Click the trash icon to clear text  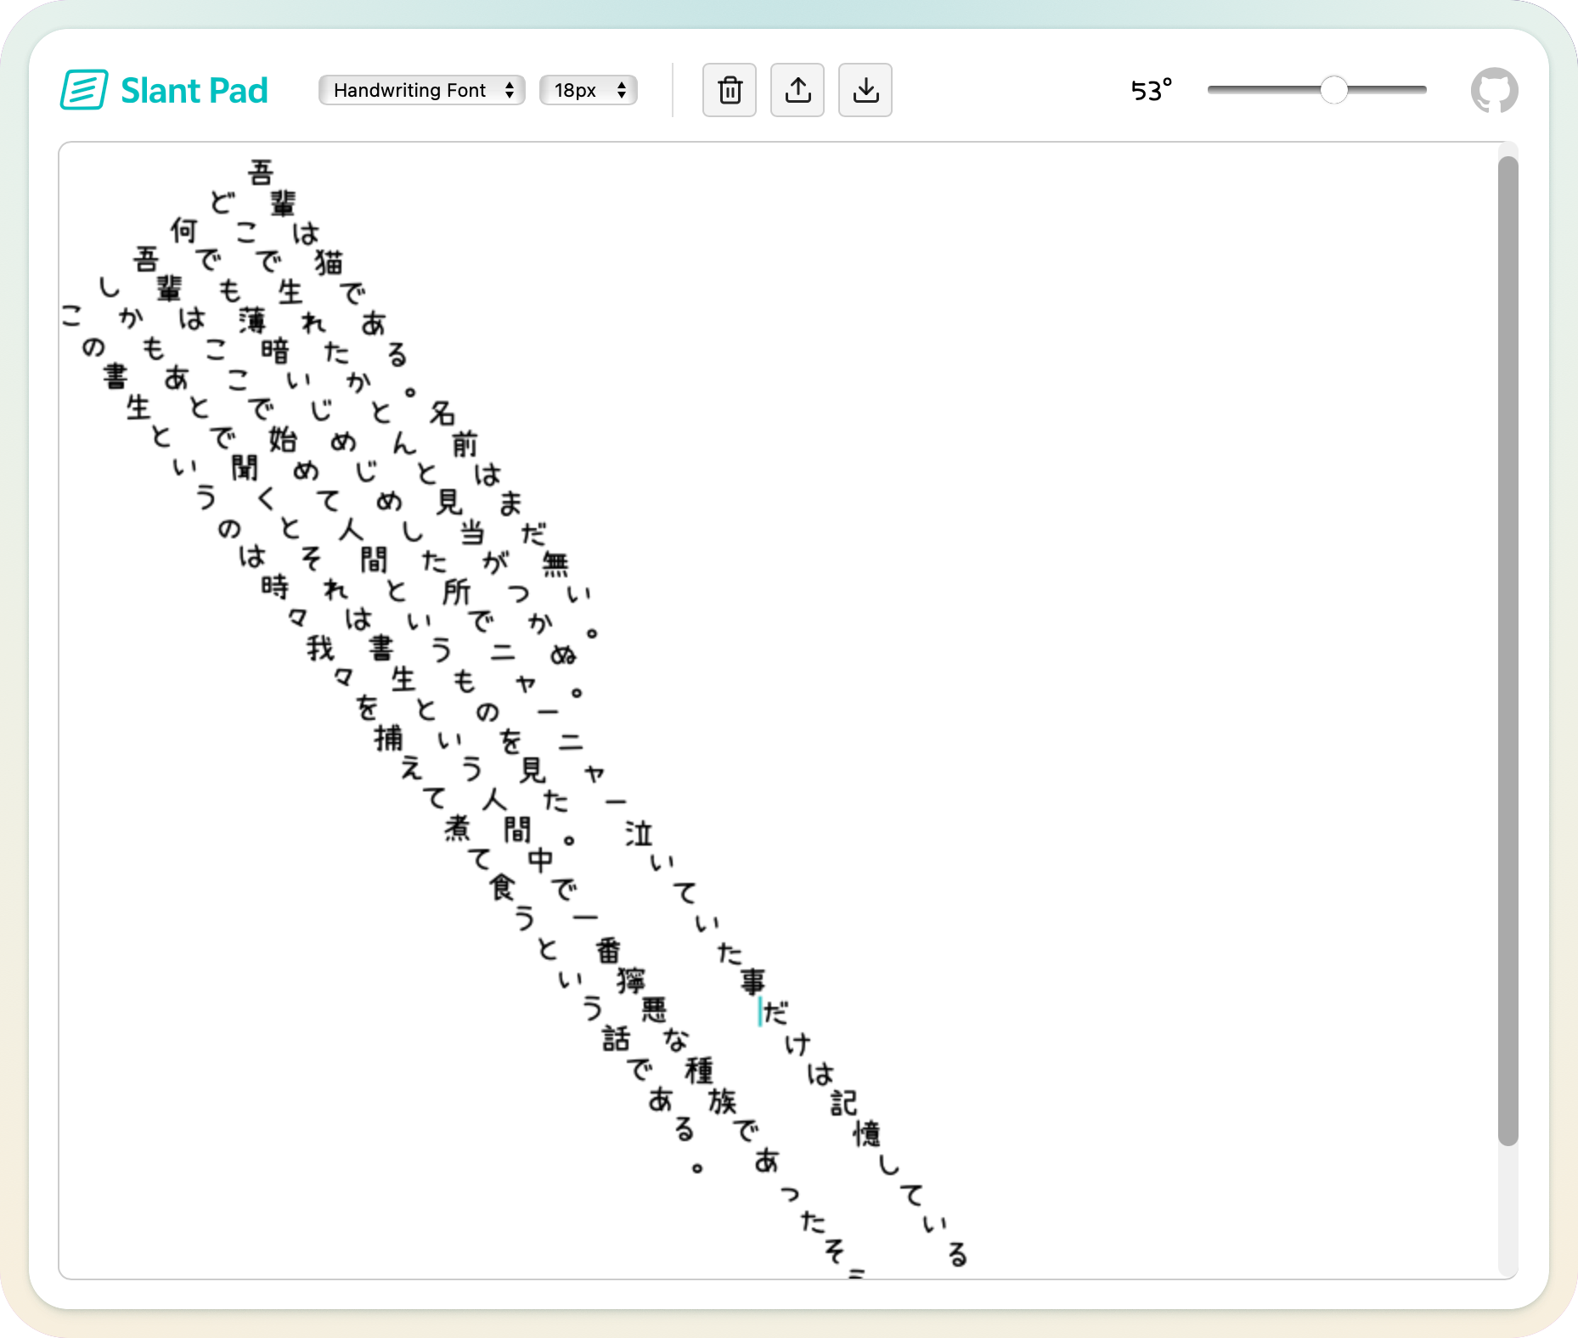pyautogui.click(x=730, y=90)
